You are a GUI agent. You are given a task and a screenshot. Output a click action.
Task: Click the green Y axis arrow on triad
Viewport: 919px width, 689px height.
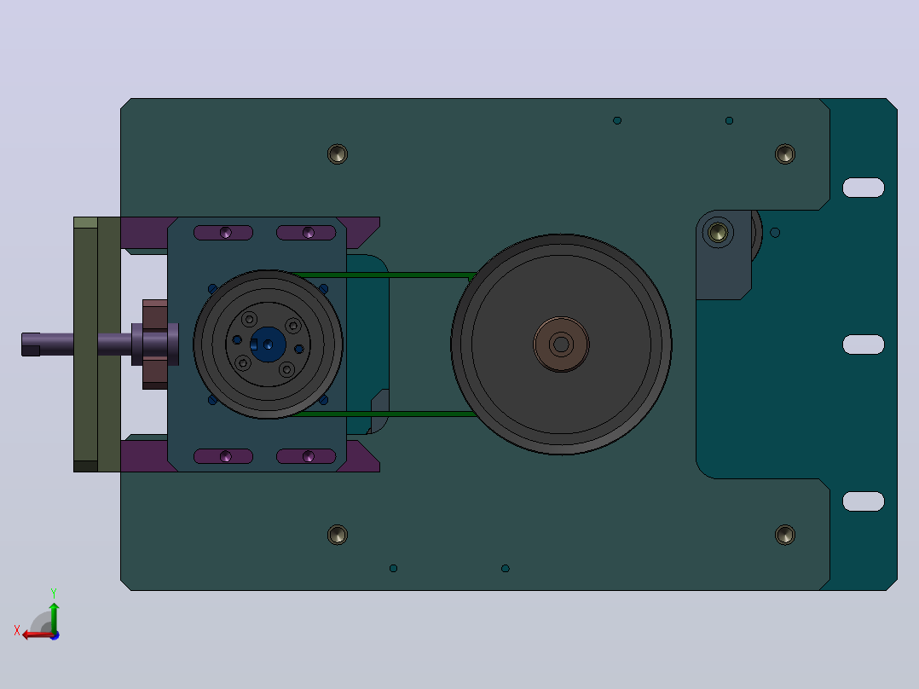(x=54, y=617)
